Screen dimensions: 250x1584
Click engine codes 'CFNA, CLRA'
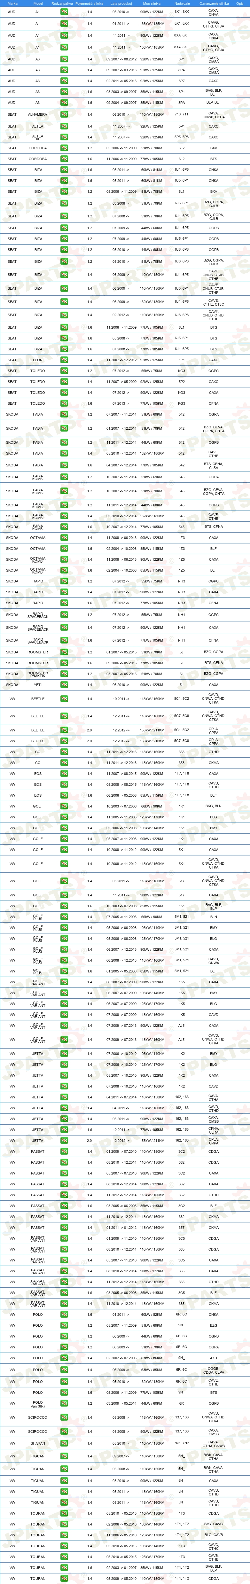(x=213, y=1130)
